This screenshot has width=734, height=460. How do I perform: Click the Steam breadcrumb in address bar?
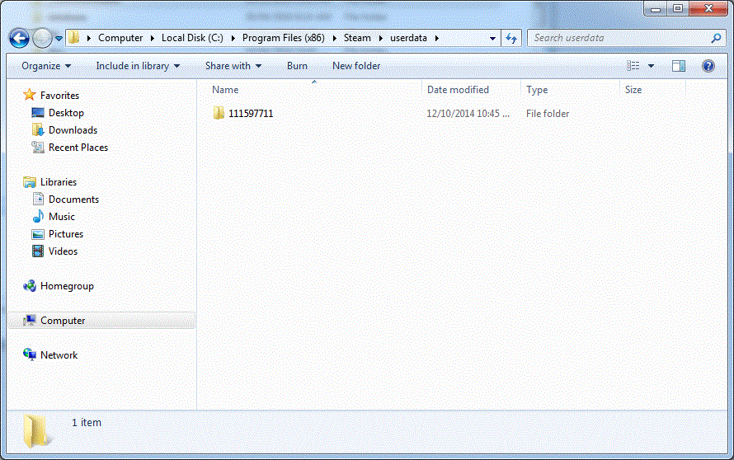click(x=357, y=38)
